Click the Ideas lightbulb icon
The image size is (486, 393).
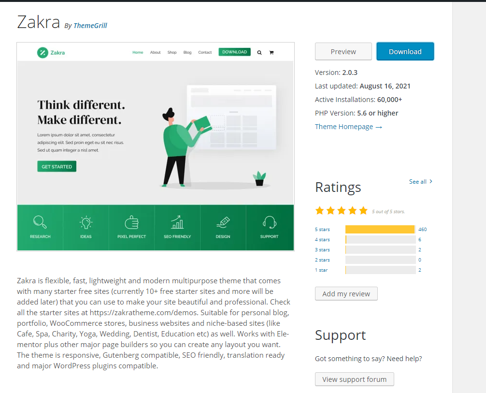coord(86,222)
